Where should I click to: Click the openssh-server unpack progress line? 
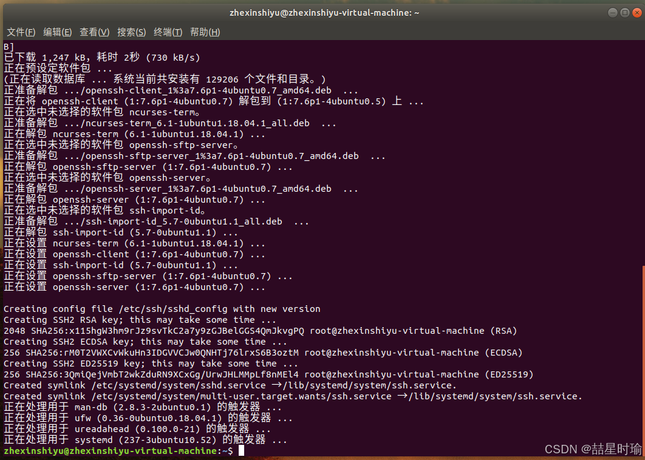tap(134, 199)
